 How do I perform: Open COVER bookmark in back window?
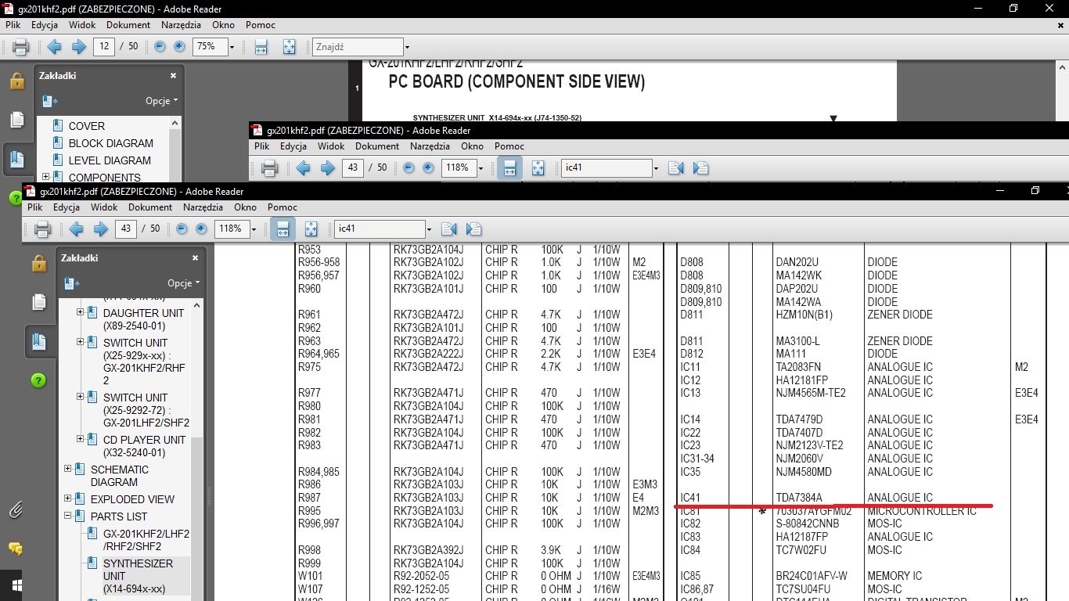click(86, 126)
